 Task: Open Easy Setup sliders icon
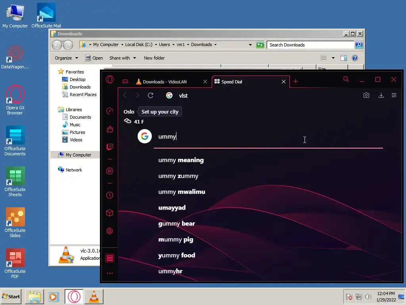tap(394, 95)
